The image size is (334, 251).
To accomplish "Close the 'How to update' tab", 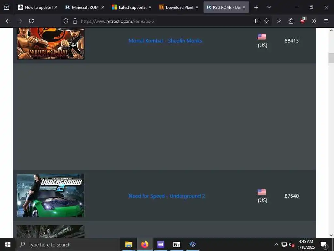I will tap(56, 7).
